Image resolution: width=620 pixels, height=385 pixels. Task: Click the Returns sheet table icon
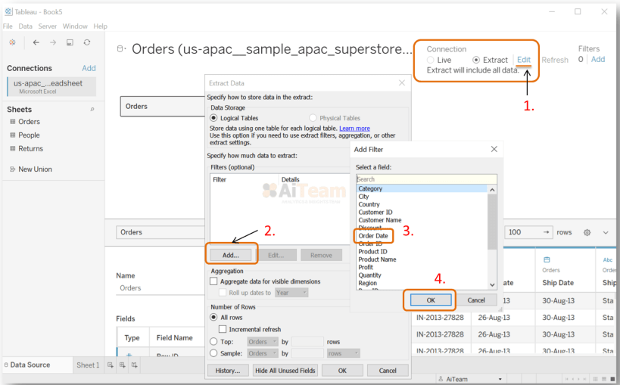click(x=13, y=148)
